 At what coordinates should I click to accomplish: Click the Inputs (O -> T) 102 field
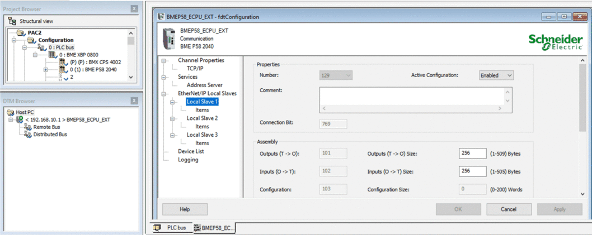click(333, 171)
